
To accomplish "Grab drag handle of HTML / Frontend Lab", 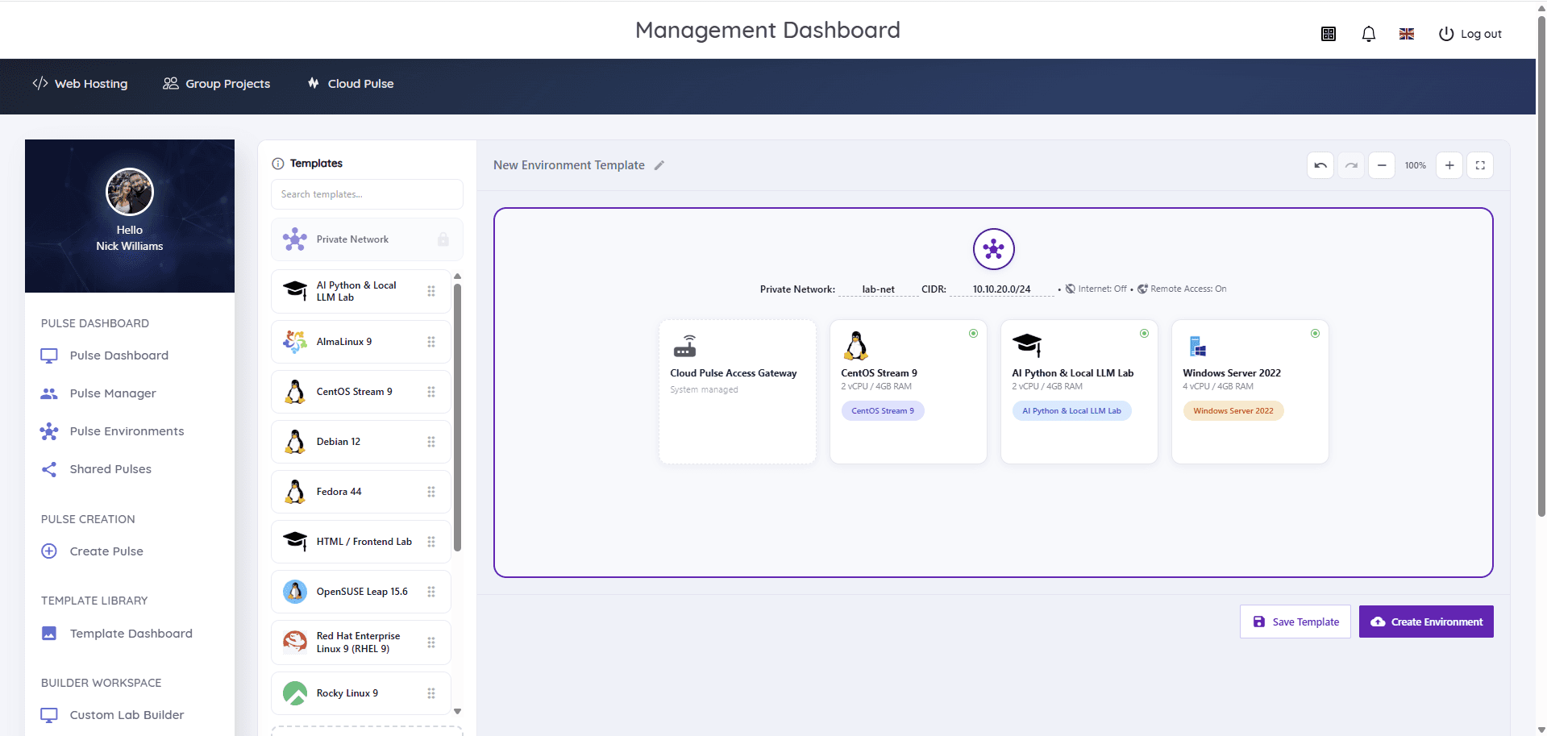I will (431, 542).
